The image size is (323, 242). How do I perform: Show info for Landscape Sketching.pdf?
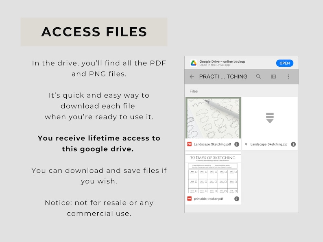tap(237, 144)
